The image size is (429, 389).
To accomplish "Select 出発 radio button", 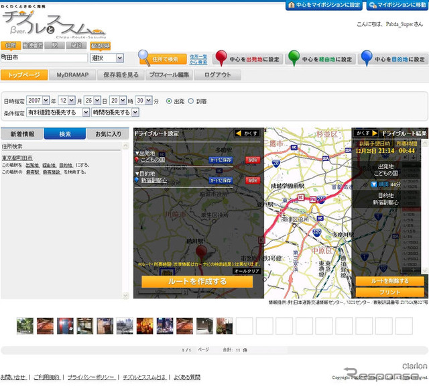I will coord(169,101).
